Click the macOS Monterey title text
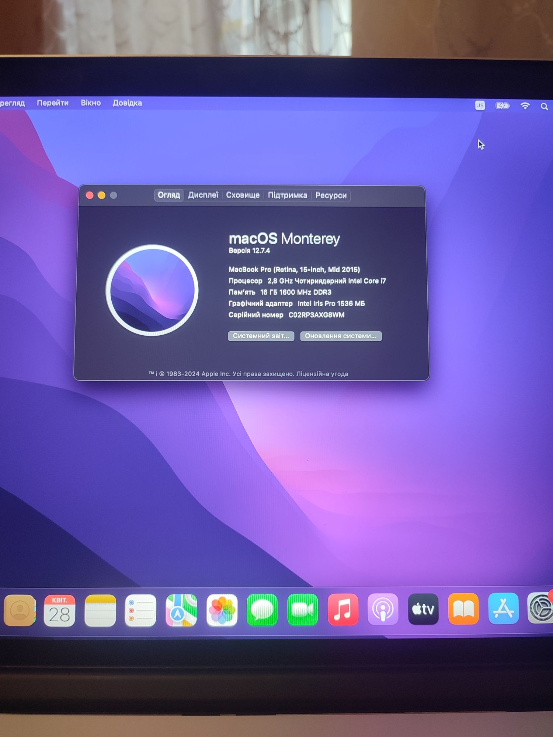Screen dimensions: 553x737 (284, 238)
